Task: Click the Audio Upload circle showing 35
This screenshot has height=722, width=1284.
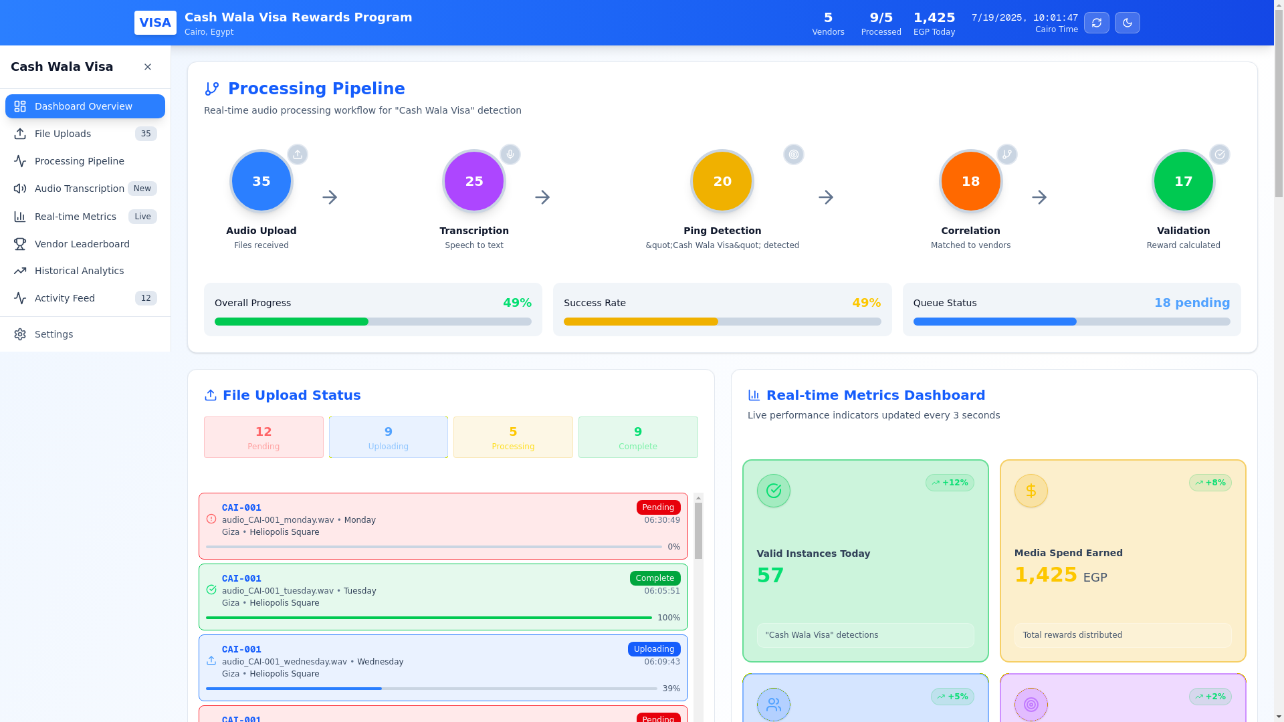Action: tap(261, 181)
